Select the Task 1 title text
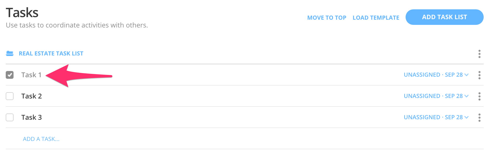The height and width of the screenshot is (156, 492). (32, 75)
